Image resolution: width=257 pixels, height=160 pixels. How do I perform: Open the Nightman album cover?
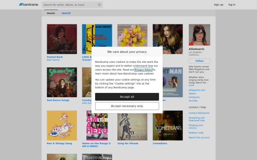point(173,82)
